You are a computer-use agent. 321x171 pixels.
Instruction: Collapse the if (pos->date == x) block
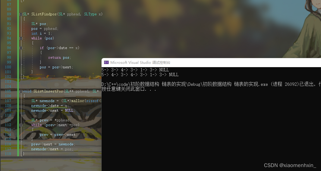(21, 48)
